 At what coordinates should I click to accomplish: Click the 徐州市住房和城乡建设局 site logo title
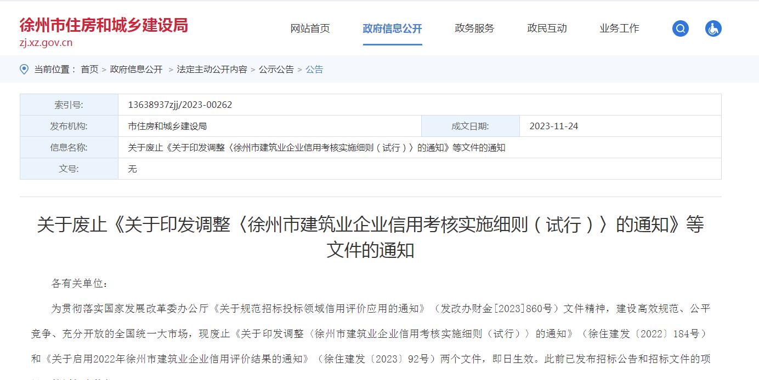[x=104, y=25]
